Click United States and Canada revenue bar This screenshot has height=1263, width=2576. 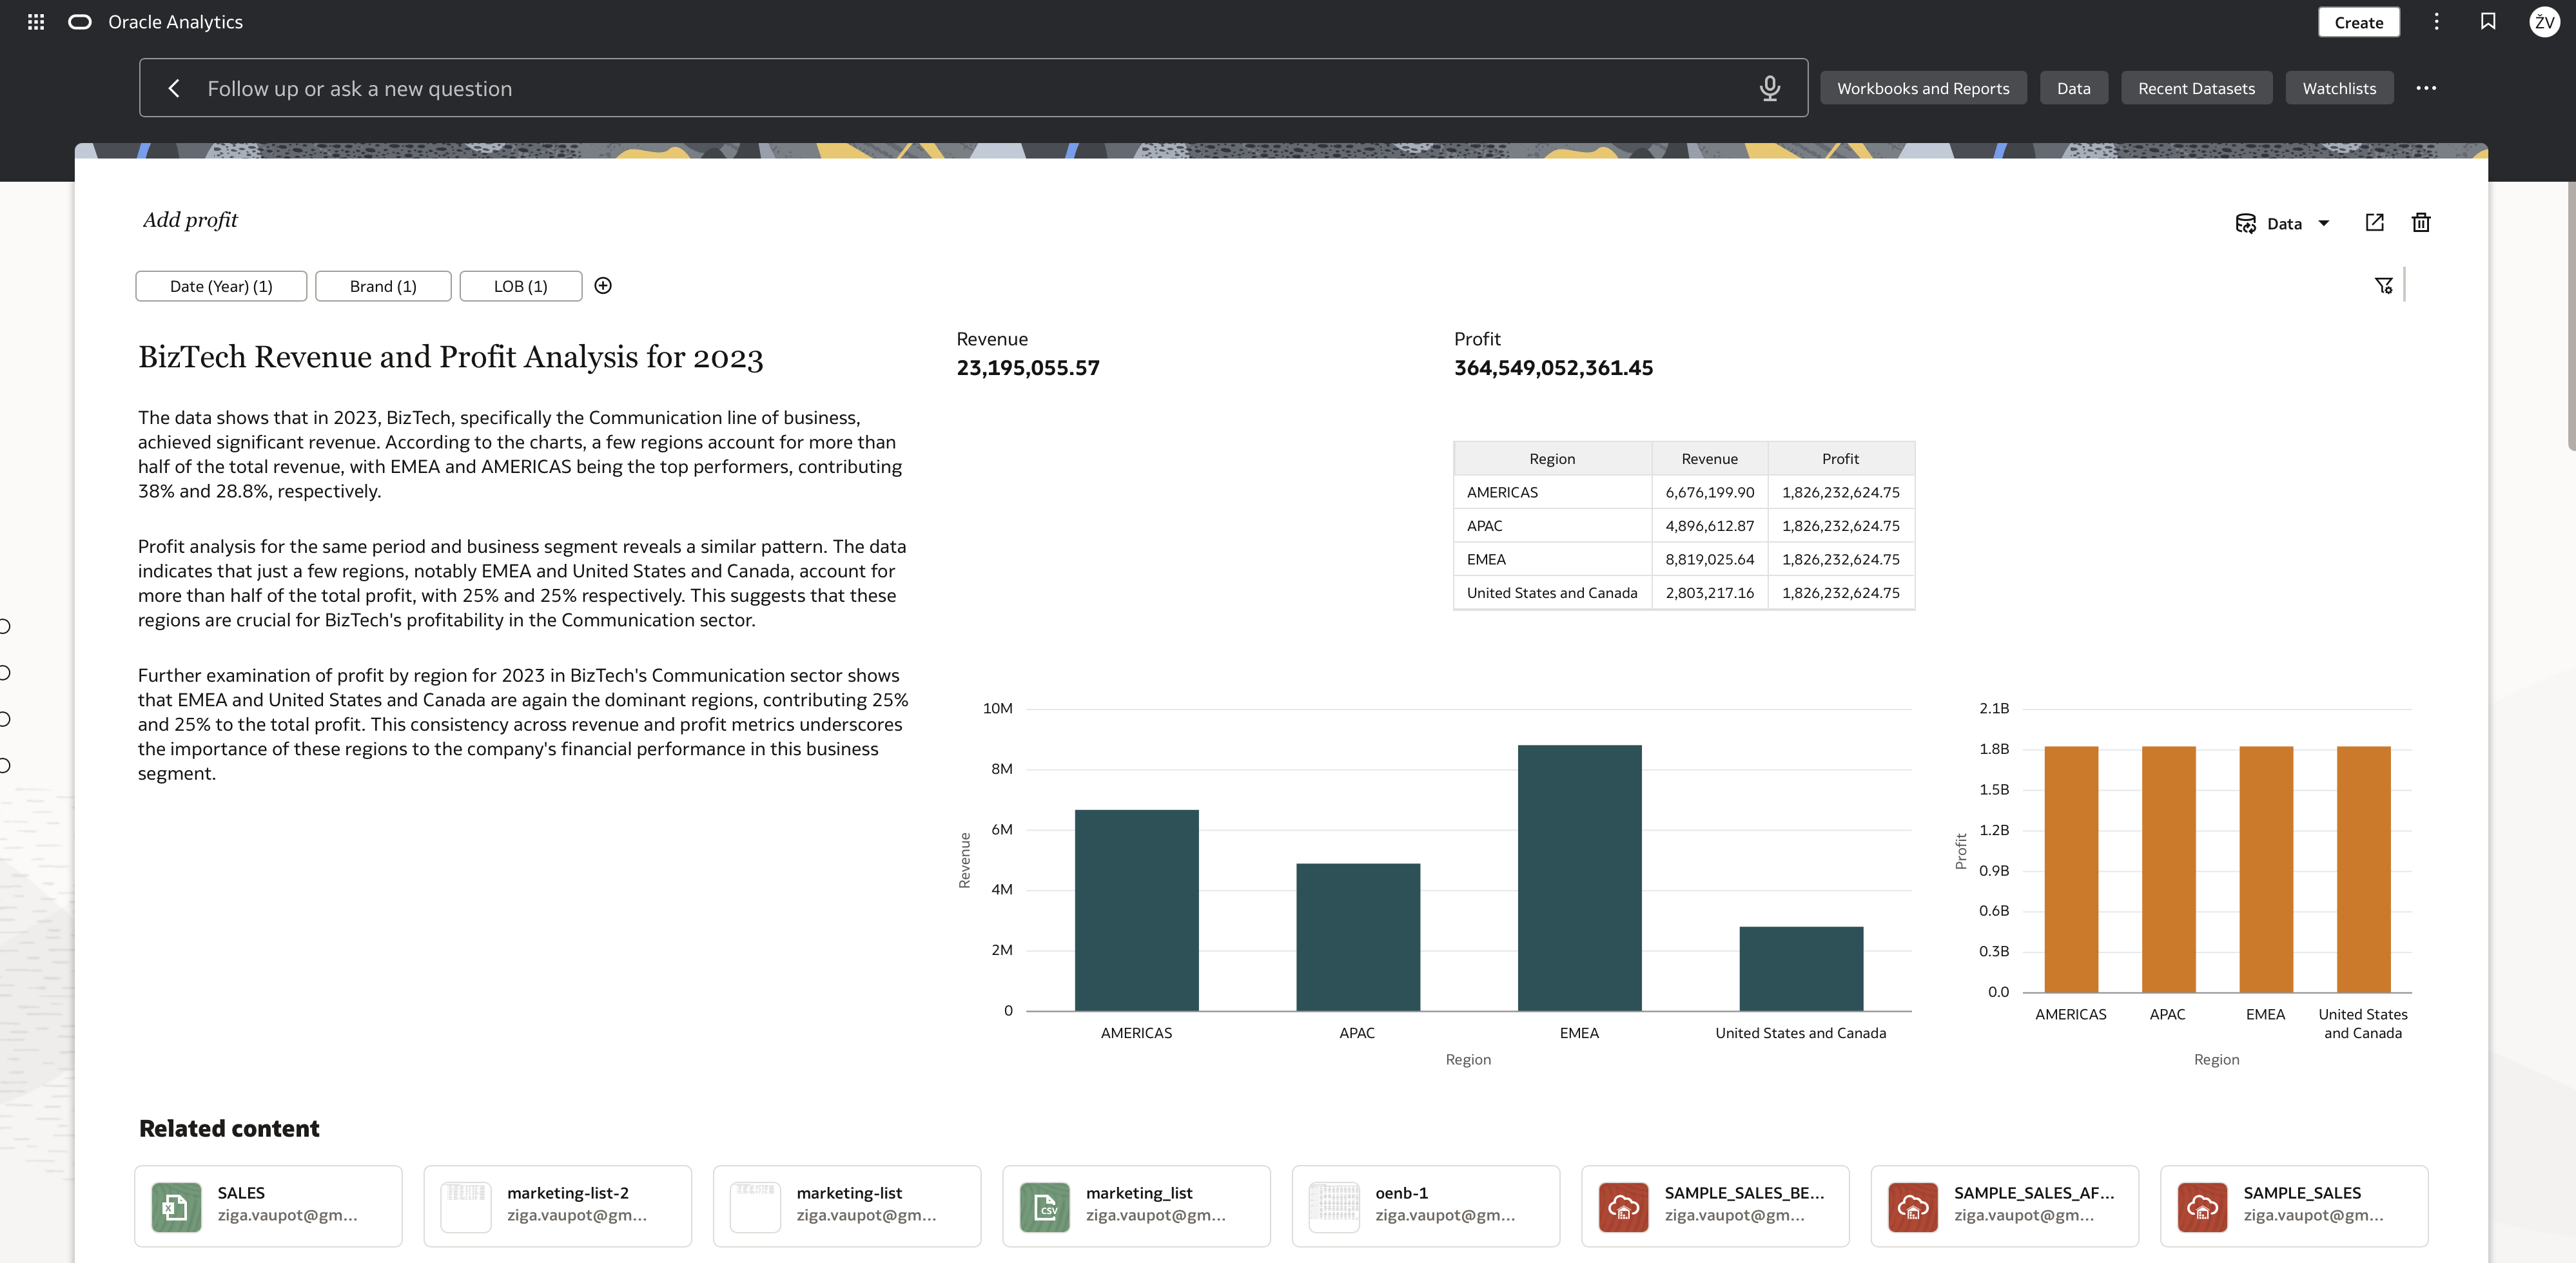tap(1801, 969)
